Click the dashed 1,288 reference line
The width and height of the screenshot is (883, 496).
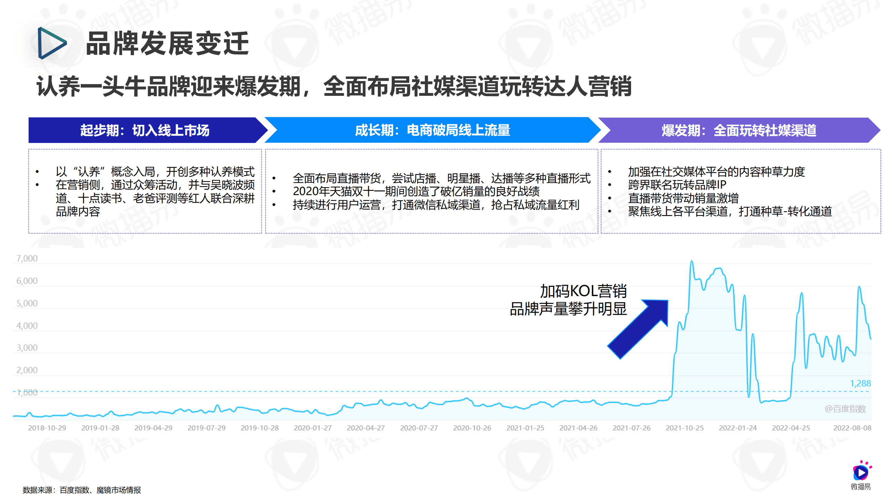pyautogui.click(x=345, y=391)
